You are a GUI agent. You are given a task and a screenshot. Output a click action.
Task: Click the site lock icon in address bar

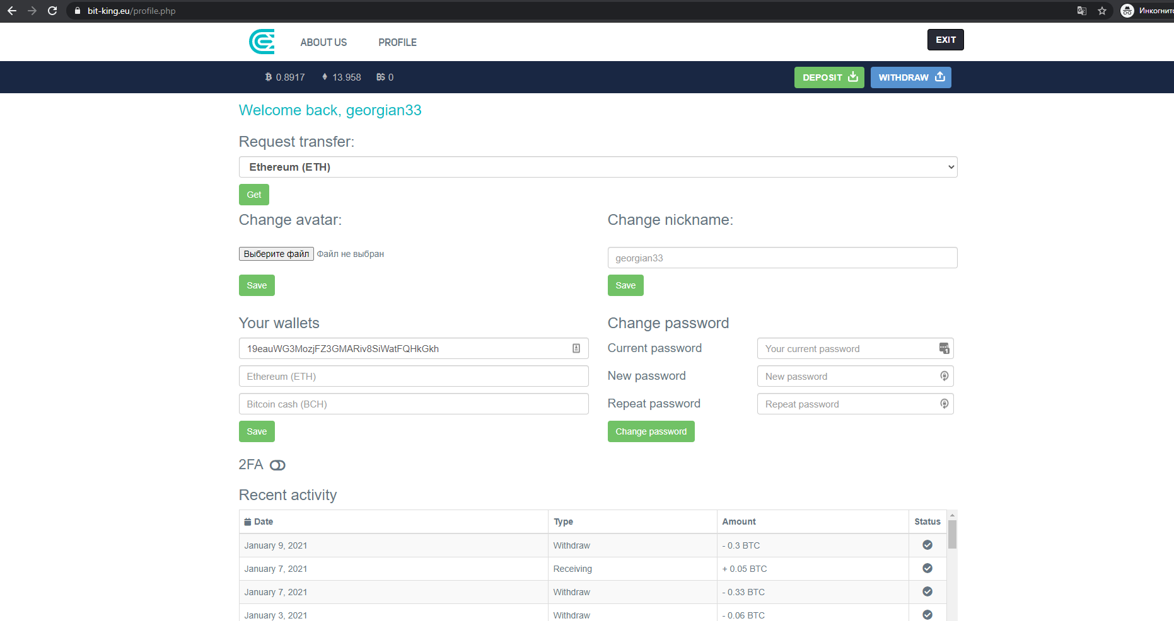point(78,11)
